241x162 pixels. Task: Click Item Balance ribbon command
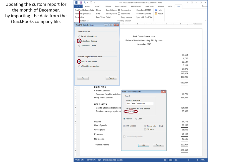pyautogui.click(x=111, y=10)
